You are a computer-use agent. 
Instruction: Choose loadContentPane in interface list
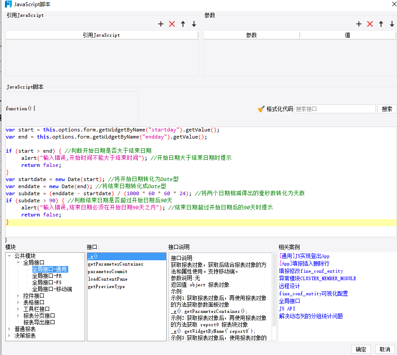tap(127, 279)
